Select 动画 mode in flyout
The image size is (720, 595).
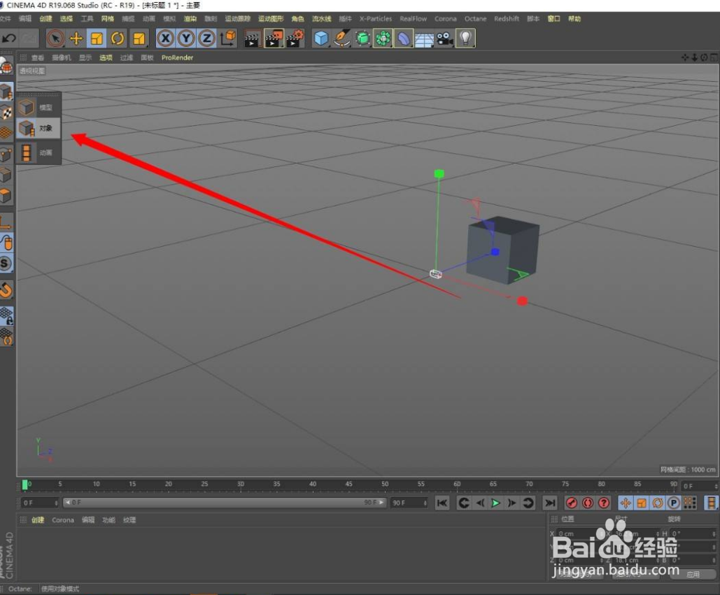[x=38, y=152]
